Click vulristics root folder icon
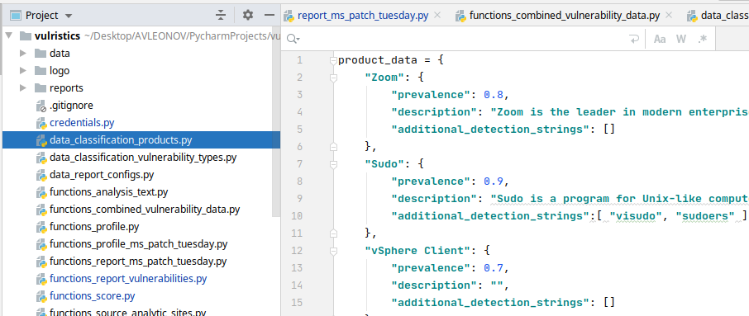The height and width of the screenshot is (316, 749). (26, 36)
